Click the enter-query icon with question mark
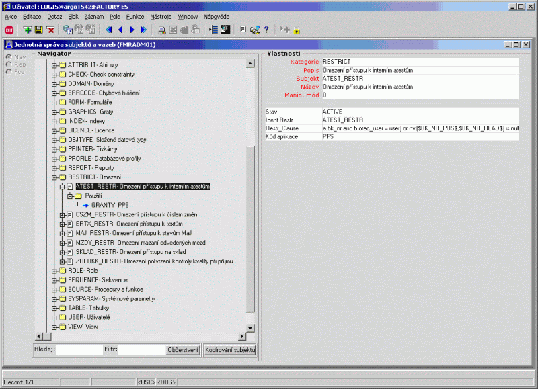 (68, 30)
